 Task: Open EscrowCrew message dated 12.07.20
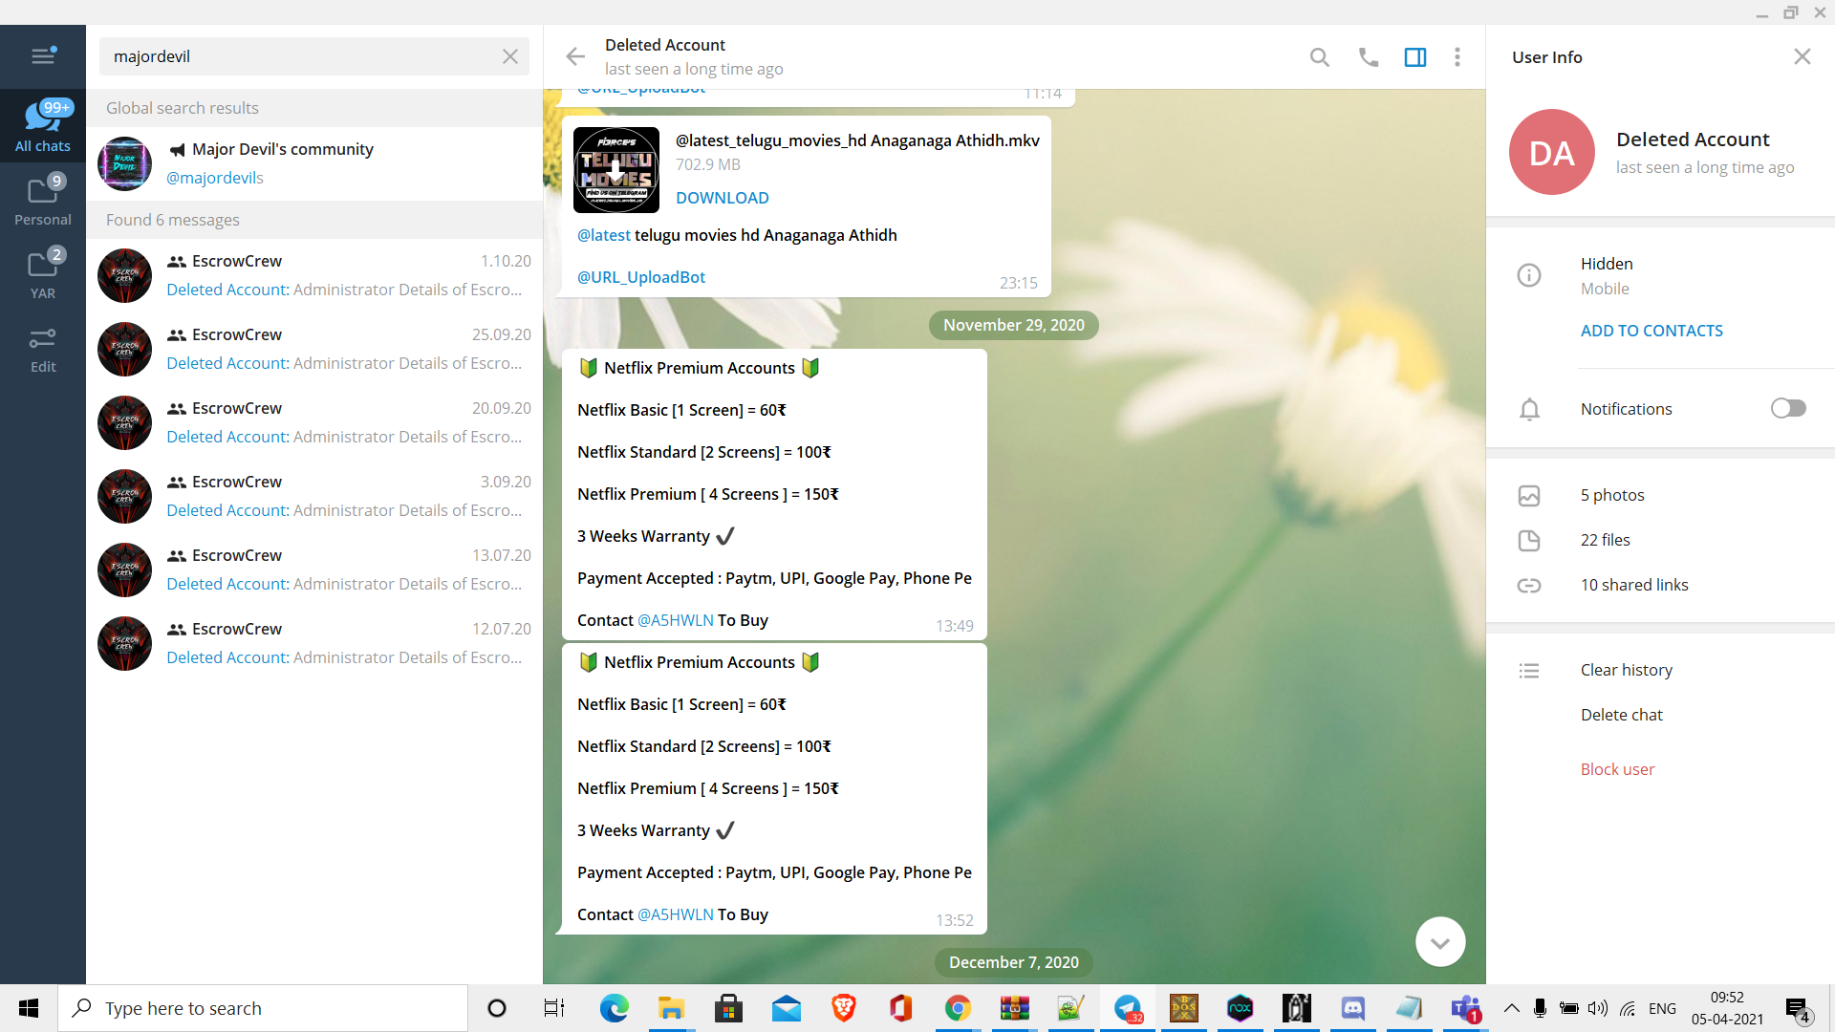(314, 643)
